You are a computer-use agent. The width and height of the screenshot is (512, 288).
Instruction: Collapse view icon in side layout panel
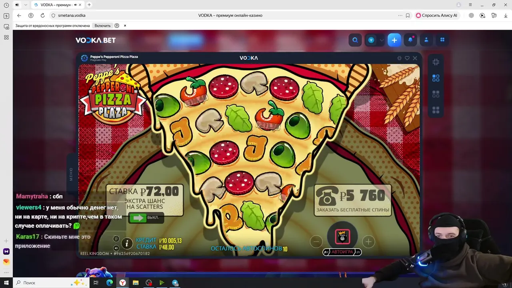(x=436, y=62)
